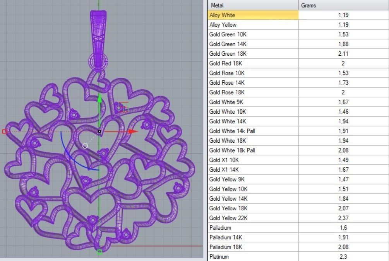Click the 2,11 grams value
Screen dimensions: 389x261
[x=343, y=54]
